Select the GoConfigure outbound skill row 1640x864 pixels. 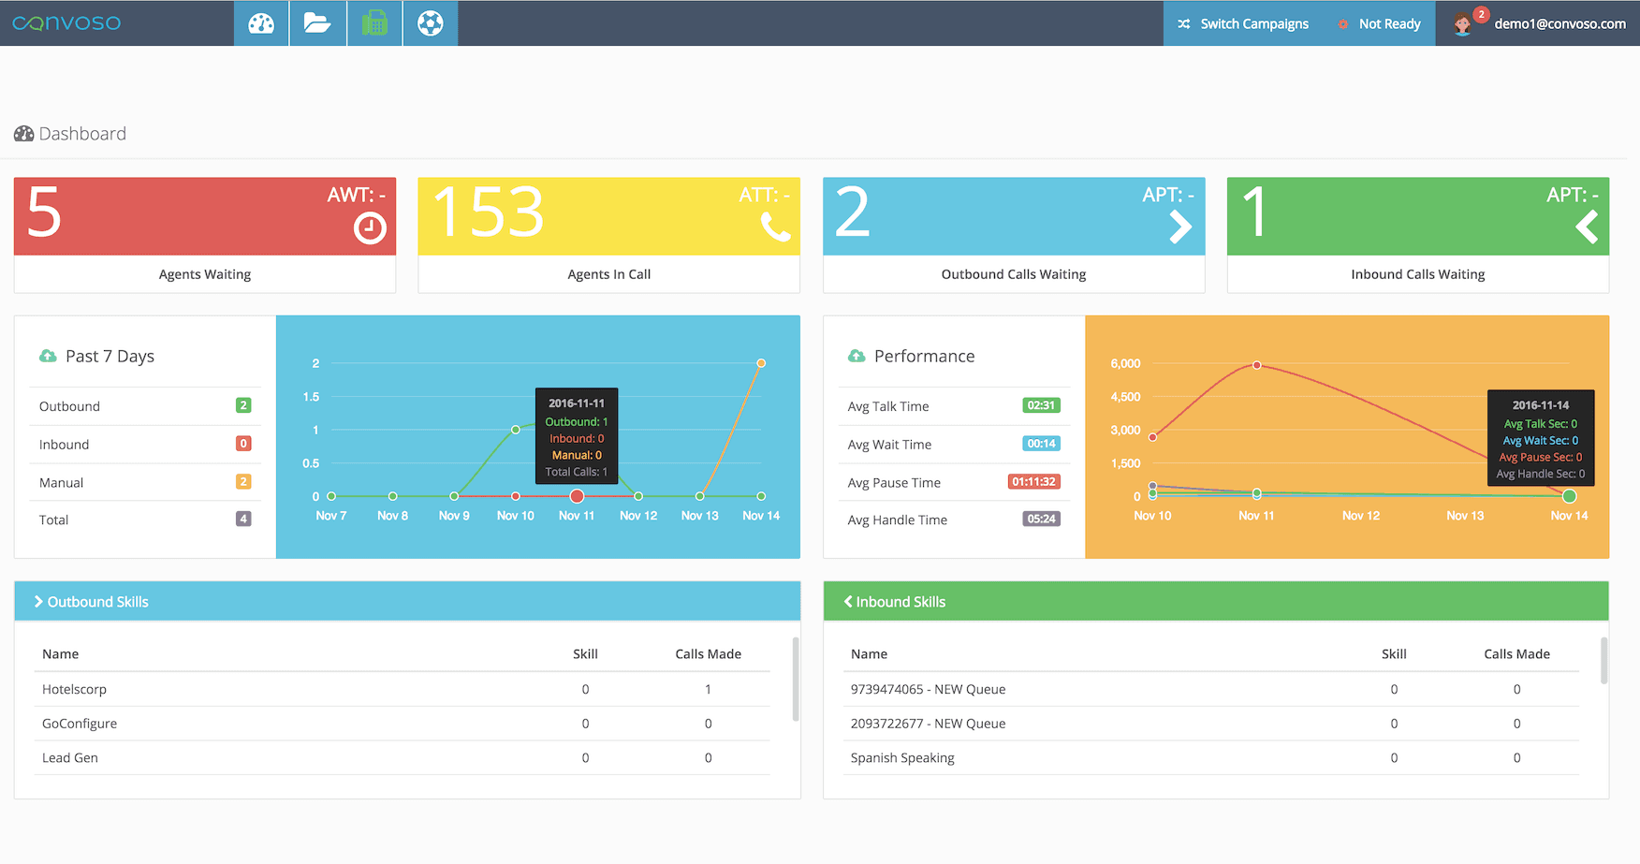pos(403,724)
